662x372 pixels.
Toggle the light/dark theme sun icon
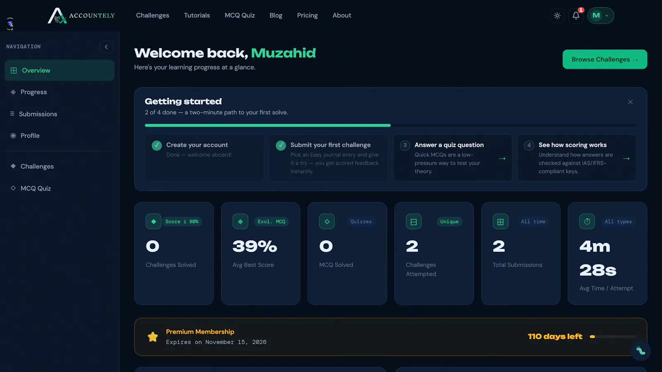coord(557,16)
